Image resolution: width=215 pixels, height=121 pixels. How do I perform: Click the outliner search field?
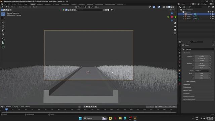195,7
